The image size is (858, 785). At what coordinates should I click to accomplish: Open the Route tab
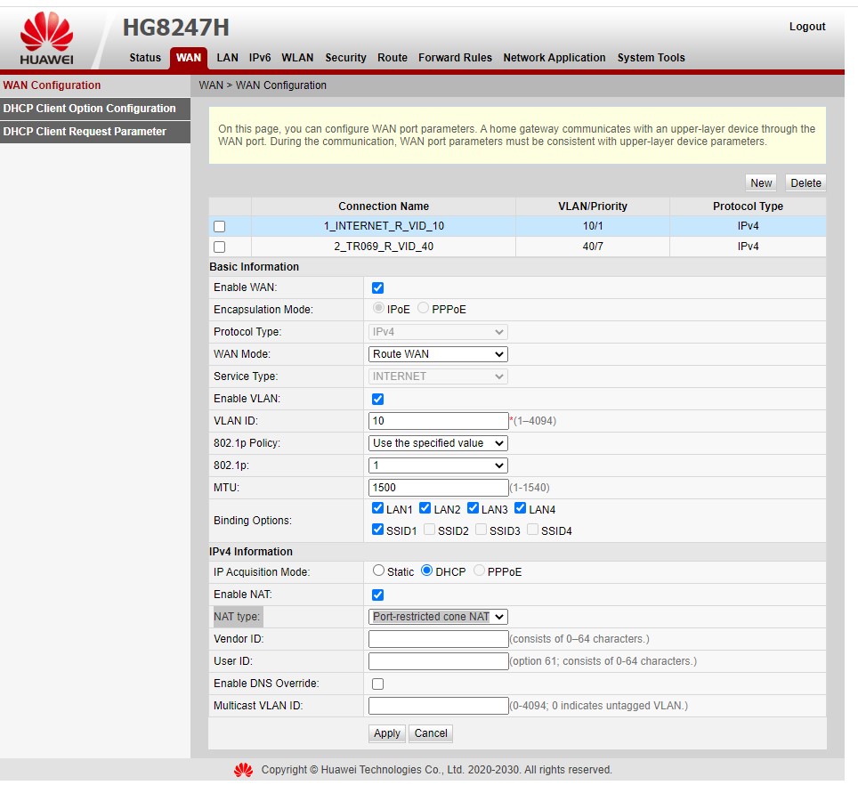pos(393,58)
